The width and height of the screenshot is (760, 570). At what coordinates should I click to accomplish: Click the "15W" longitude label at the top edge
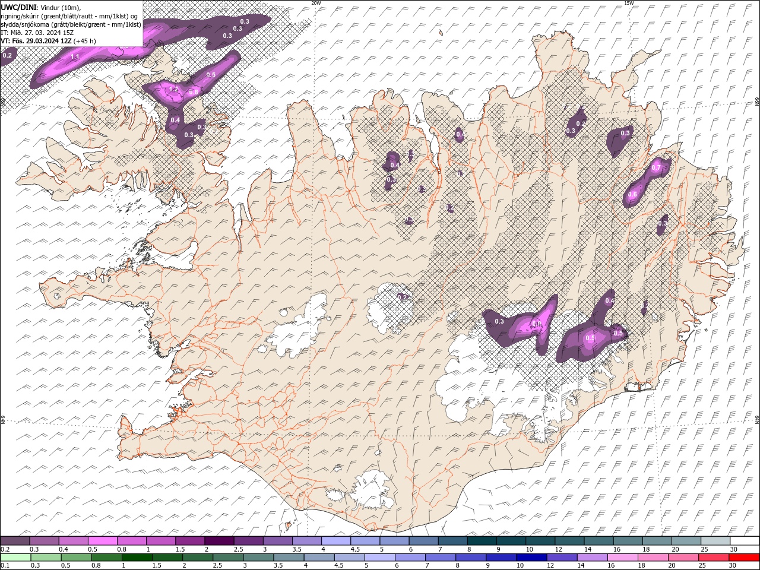[x=629, y=3]
